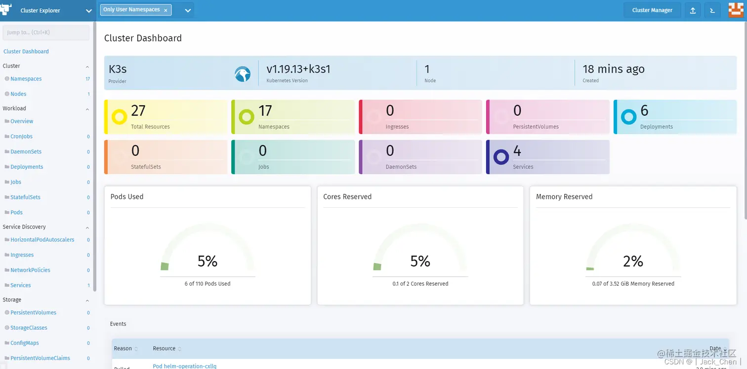Open HorizontalPodAutoscalers in sidebar
Viewport: 747px width, 369px height.
coord(42,240)
